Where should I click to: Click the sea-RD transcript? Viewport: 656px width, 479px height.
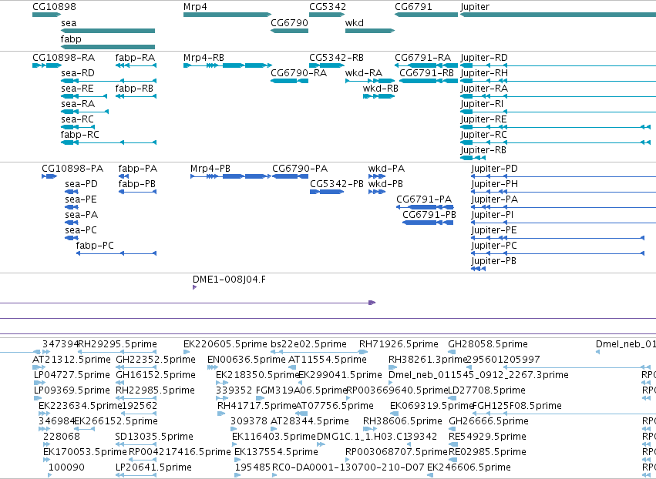click(x=109, y=81)
